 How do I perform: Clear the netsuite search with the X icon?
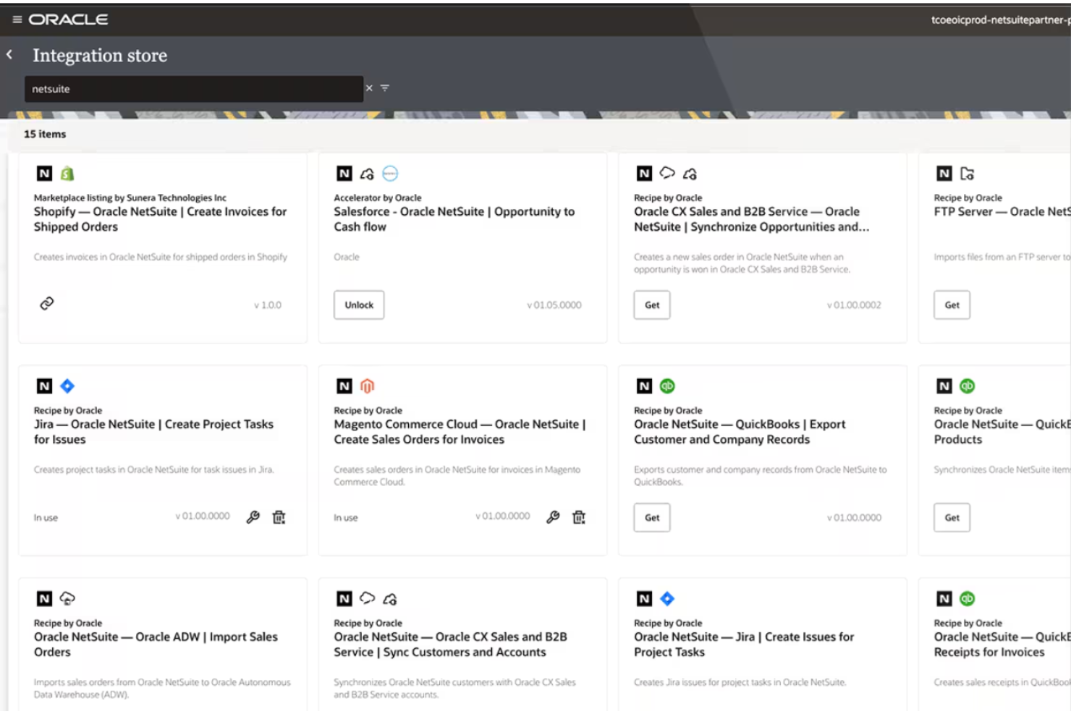(x=369, y=88)
